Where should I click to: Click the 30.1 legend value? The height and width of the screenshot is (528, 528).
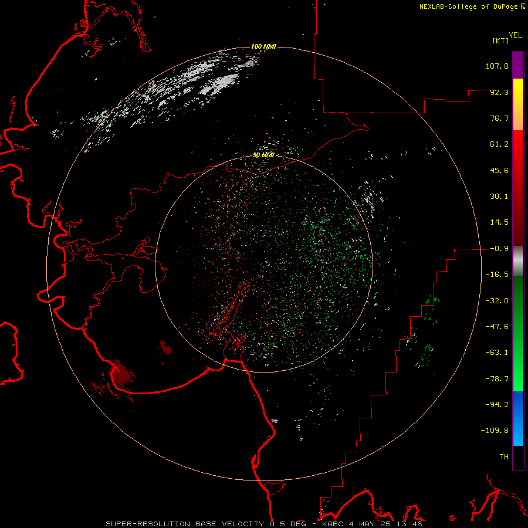point(499,197)
